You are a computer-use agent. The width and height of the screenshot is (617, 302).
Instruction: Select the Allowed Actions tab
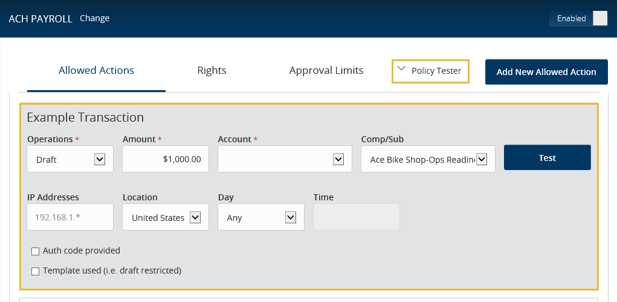click(97, 71)
